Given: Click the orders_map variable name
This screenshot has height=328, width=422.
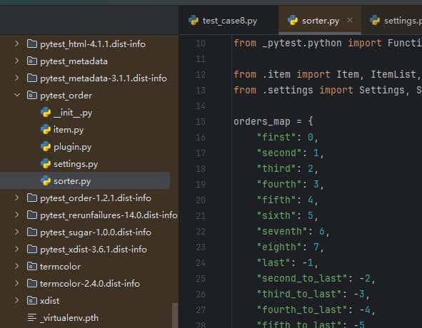Looking at the screenshot, I should coord(262,121).
